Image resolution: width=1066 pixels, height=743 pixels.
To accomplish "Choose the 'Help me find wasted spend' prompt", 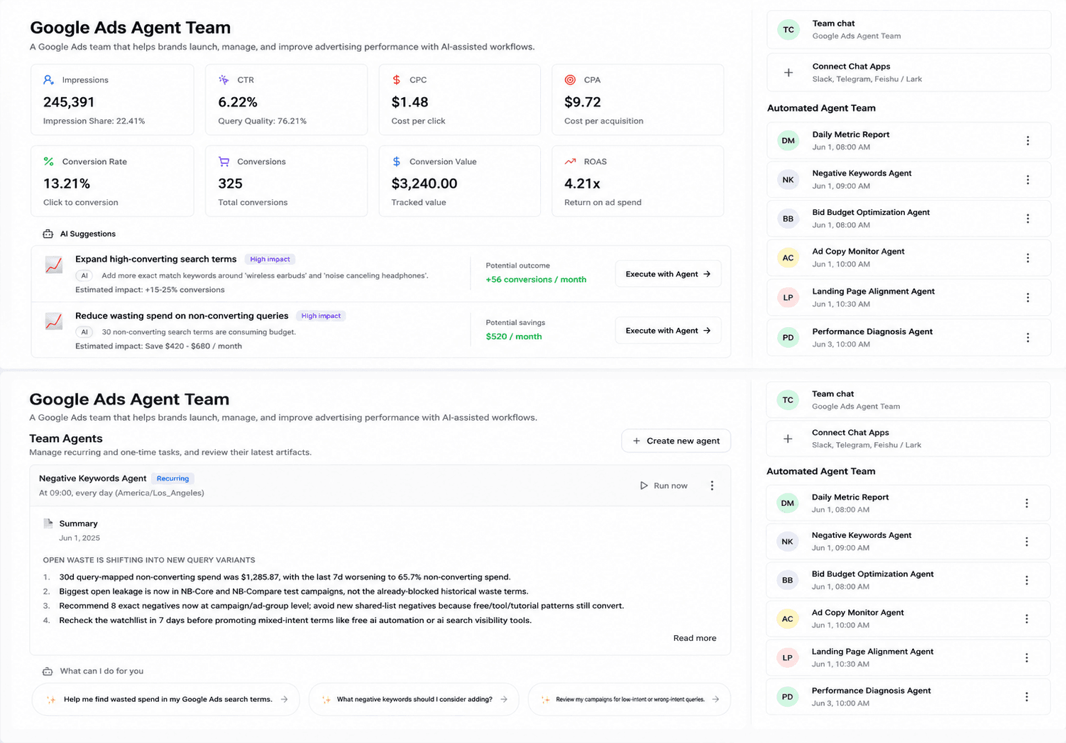I will tap(166, 700).
